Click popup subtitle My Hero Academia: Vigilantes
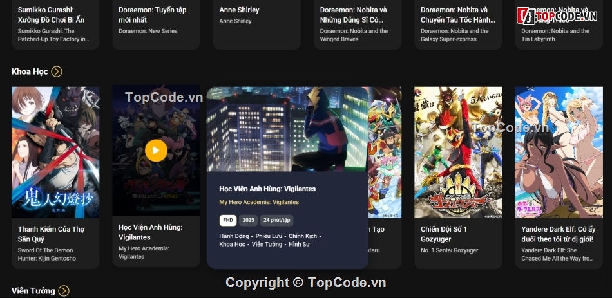This screenshot has width=612, height=298. (x=259, y=202)
